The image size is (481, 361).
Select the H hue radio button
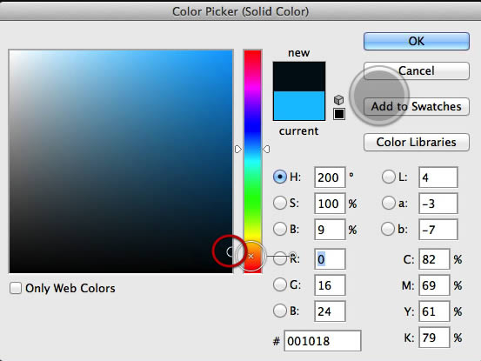coord(280,177)
